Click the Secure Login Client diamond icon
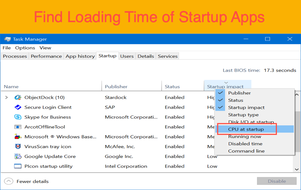 pyautogui.click(x=18, y=107)
